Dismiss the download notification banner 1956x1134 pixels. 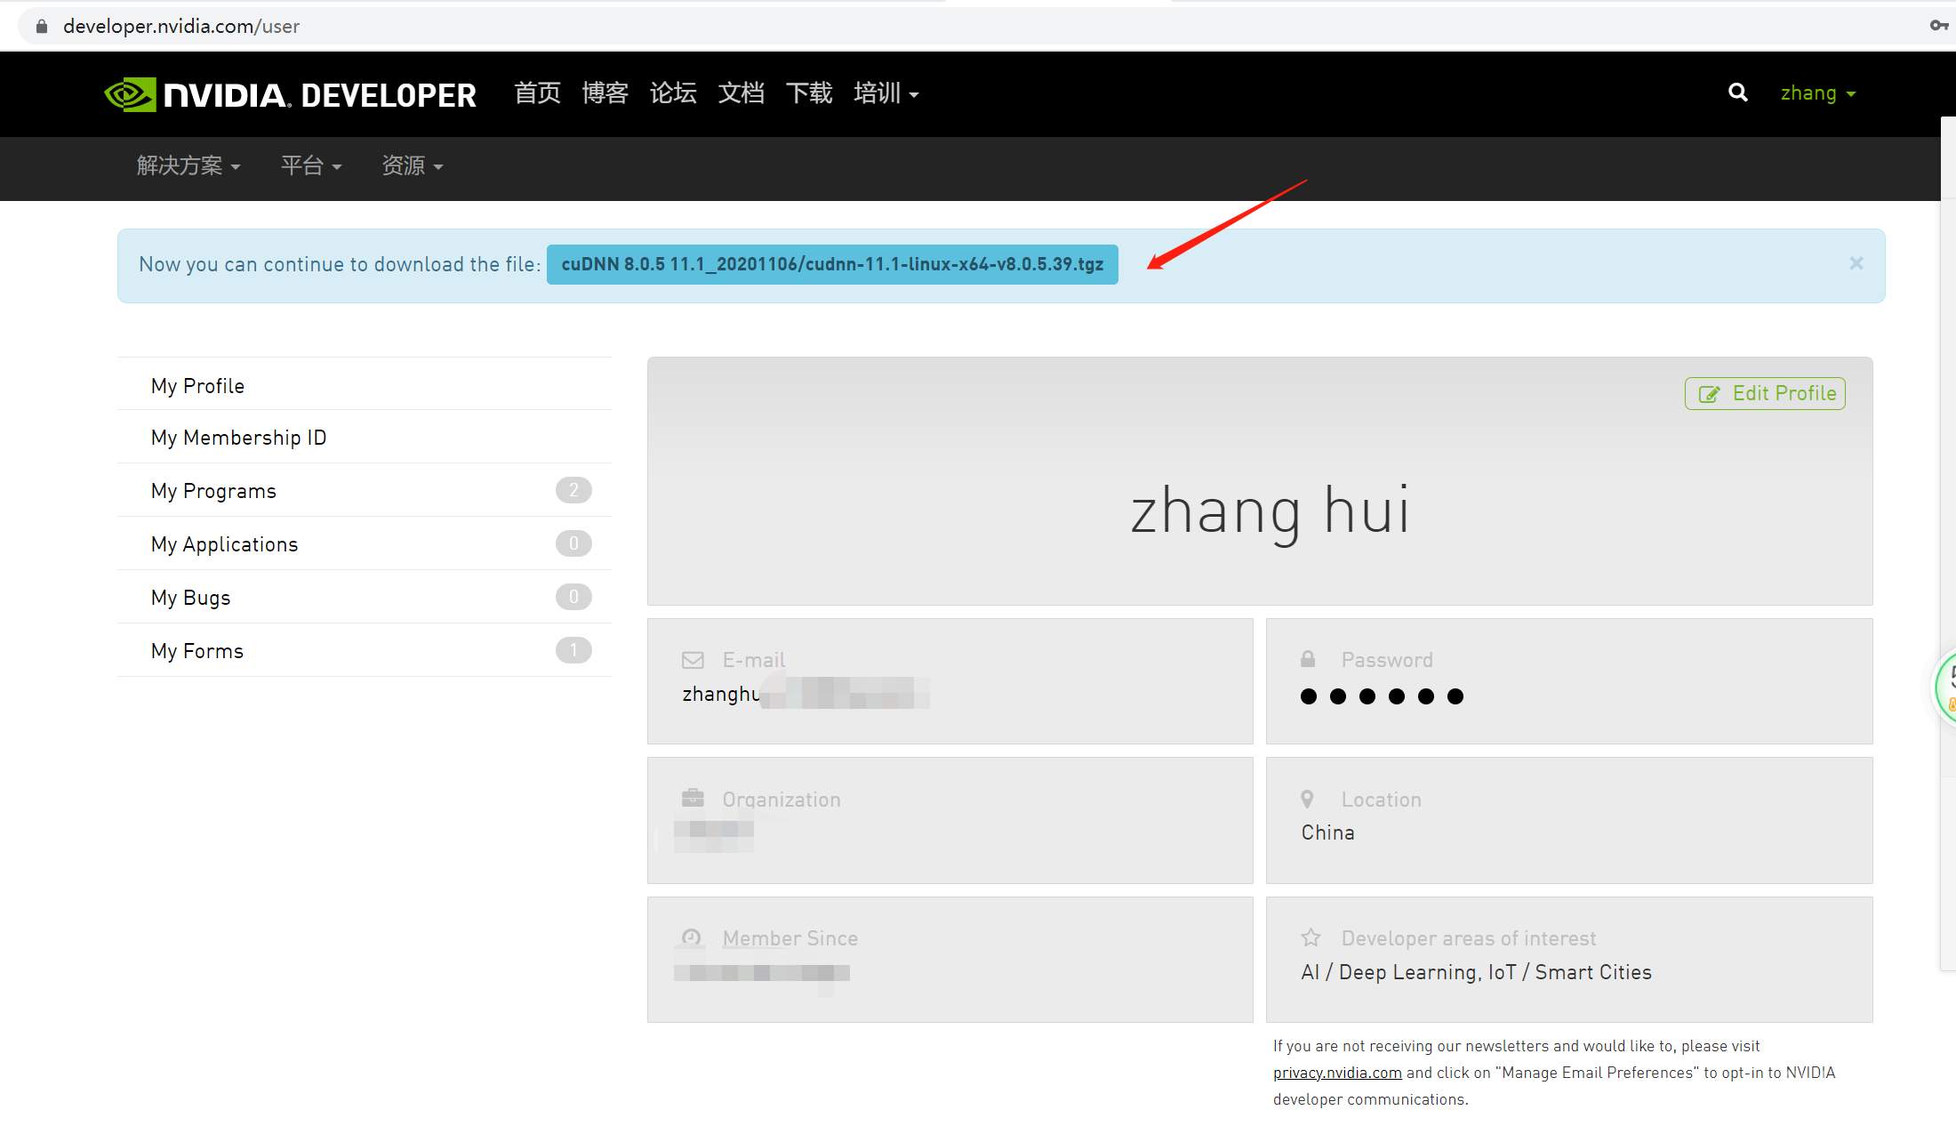click(x=1856, y=263)
